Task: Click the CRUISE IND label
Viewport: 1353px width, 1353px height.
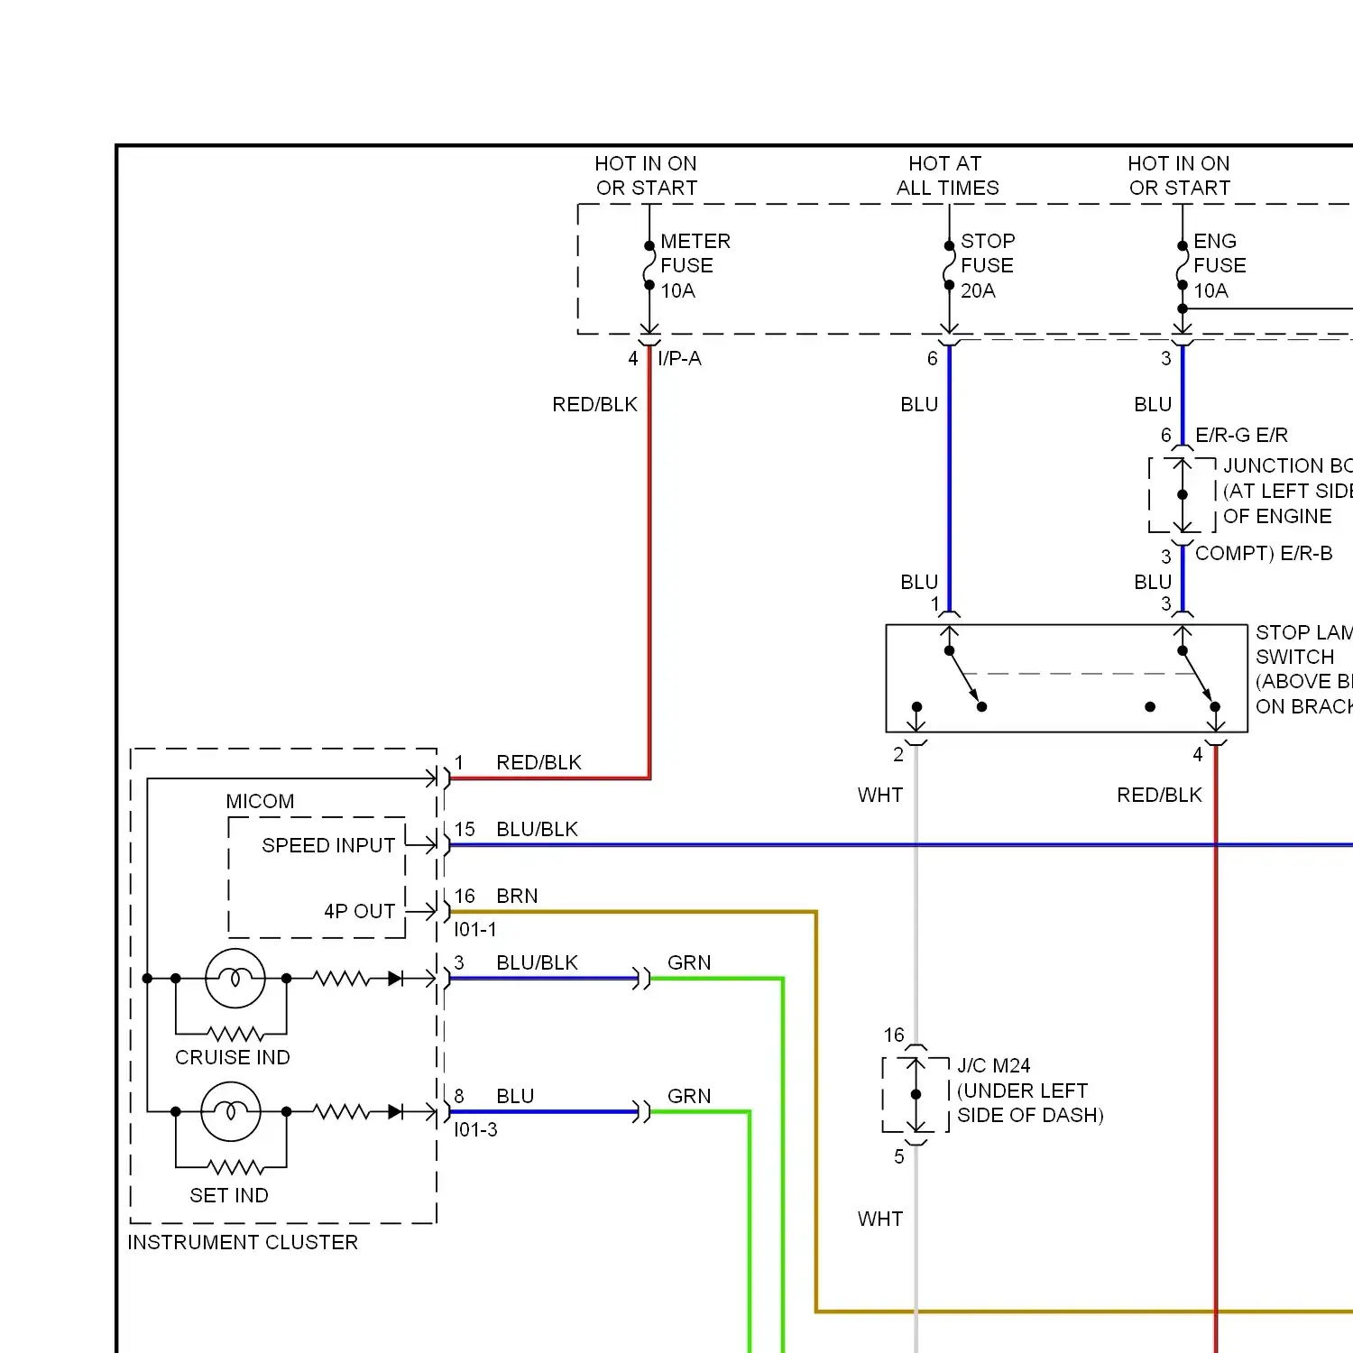Action: coord(233,1057)
